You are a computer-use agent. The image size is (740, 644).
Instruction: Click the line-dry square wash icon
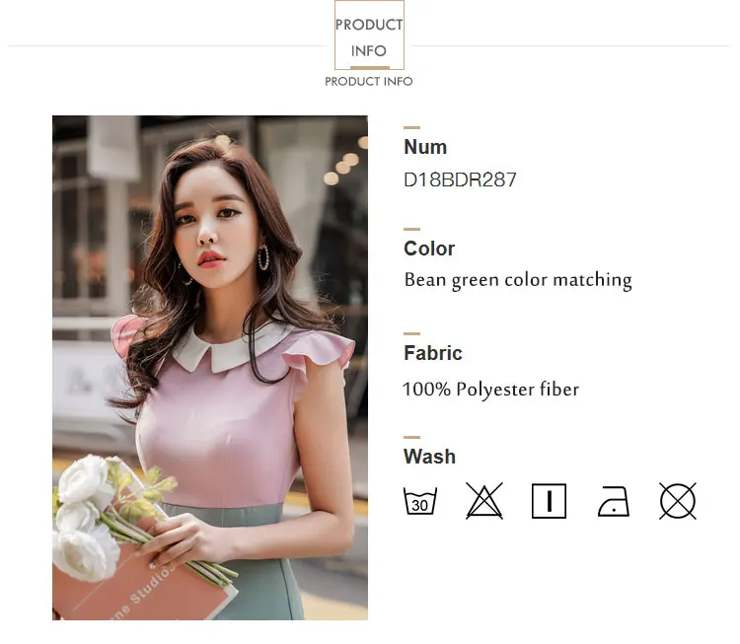tap(549, 501)
